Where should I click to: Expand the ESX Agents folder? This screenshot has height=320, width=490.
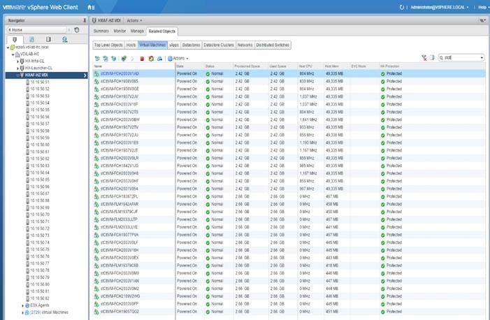tap(22, 305)
